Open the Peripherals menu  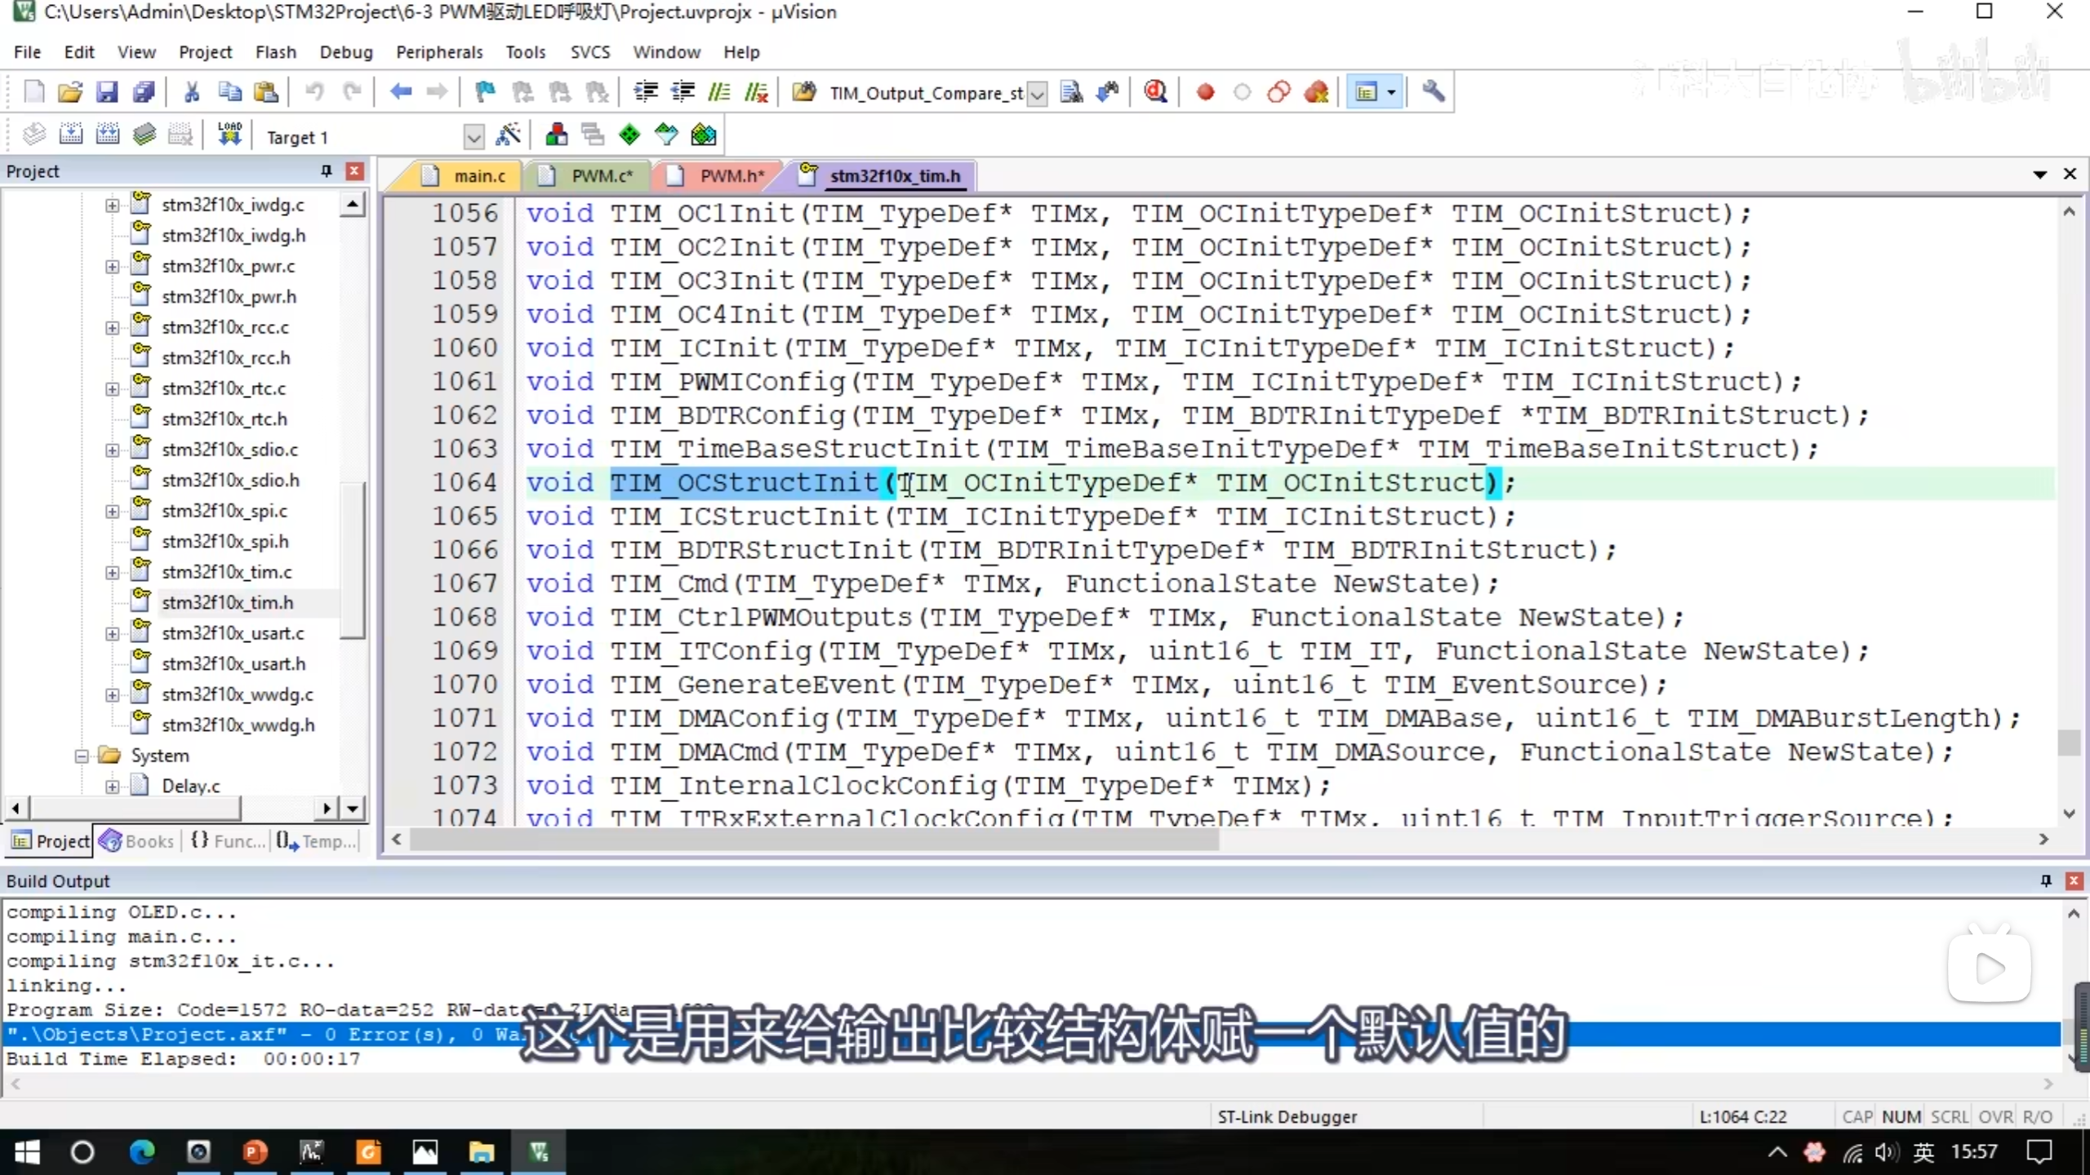pyautogui.click(x=439, y=52)
